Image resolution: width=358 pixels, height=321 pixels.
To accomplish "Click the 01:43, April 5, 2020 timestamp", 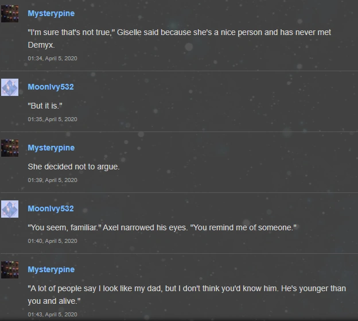I will 52,315.
